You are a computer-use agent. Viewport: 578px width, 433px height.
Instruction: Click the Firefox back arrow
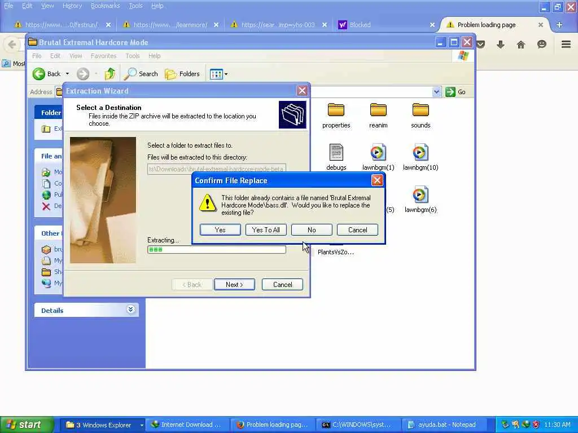tap(12, 45)
